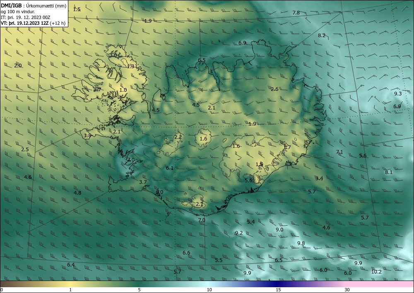Image resolution: width=414 pixels, height=293 pixels.
Task: Click the 1.8 precipitation value
Action: point(87,136)
